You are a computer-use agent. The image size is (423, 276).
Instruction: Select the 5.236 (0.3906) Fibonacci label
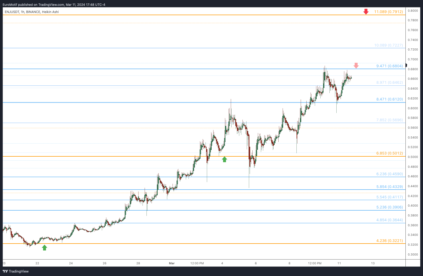point(390,207)
